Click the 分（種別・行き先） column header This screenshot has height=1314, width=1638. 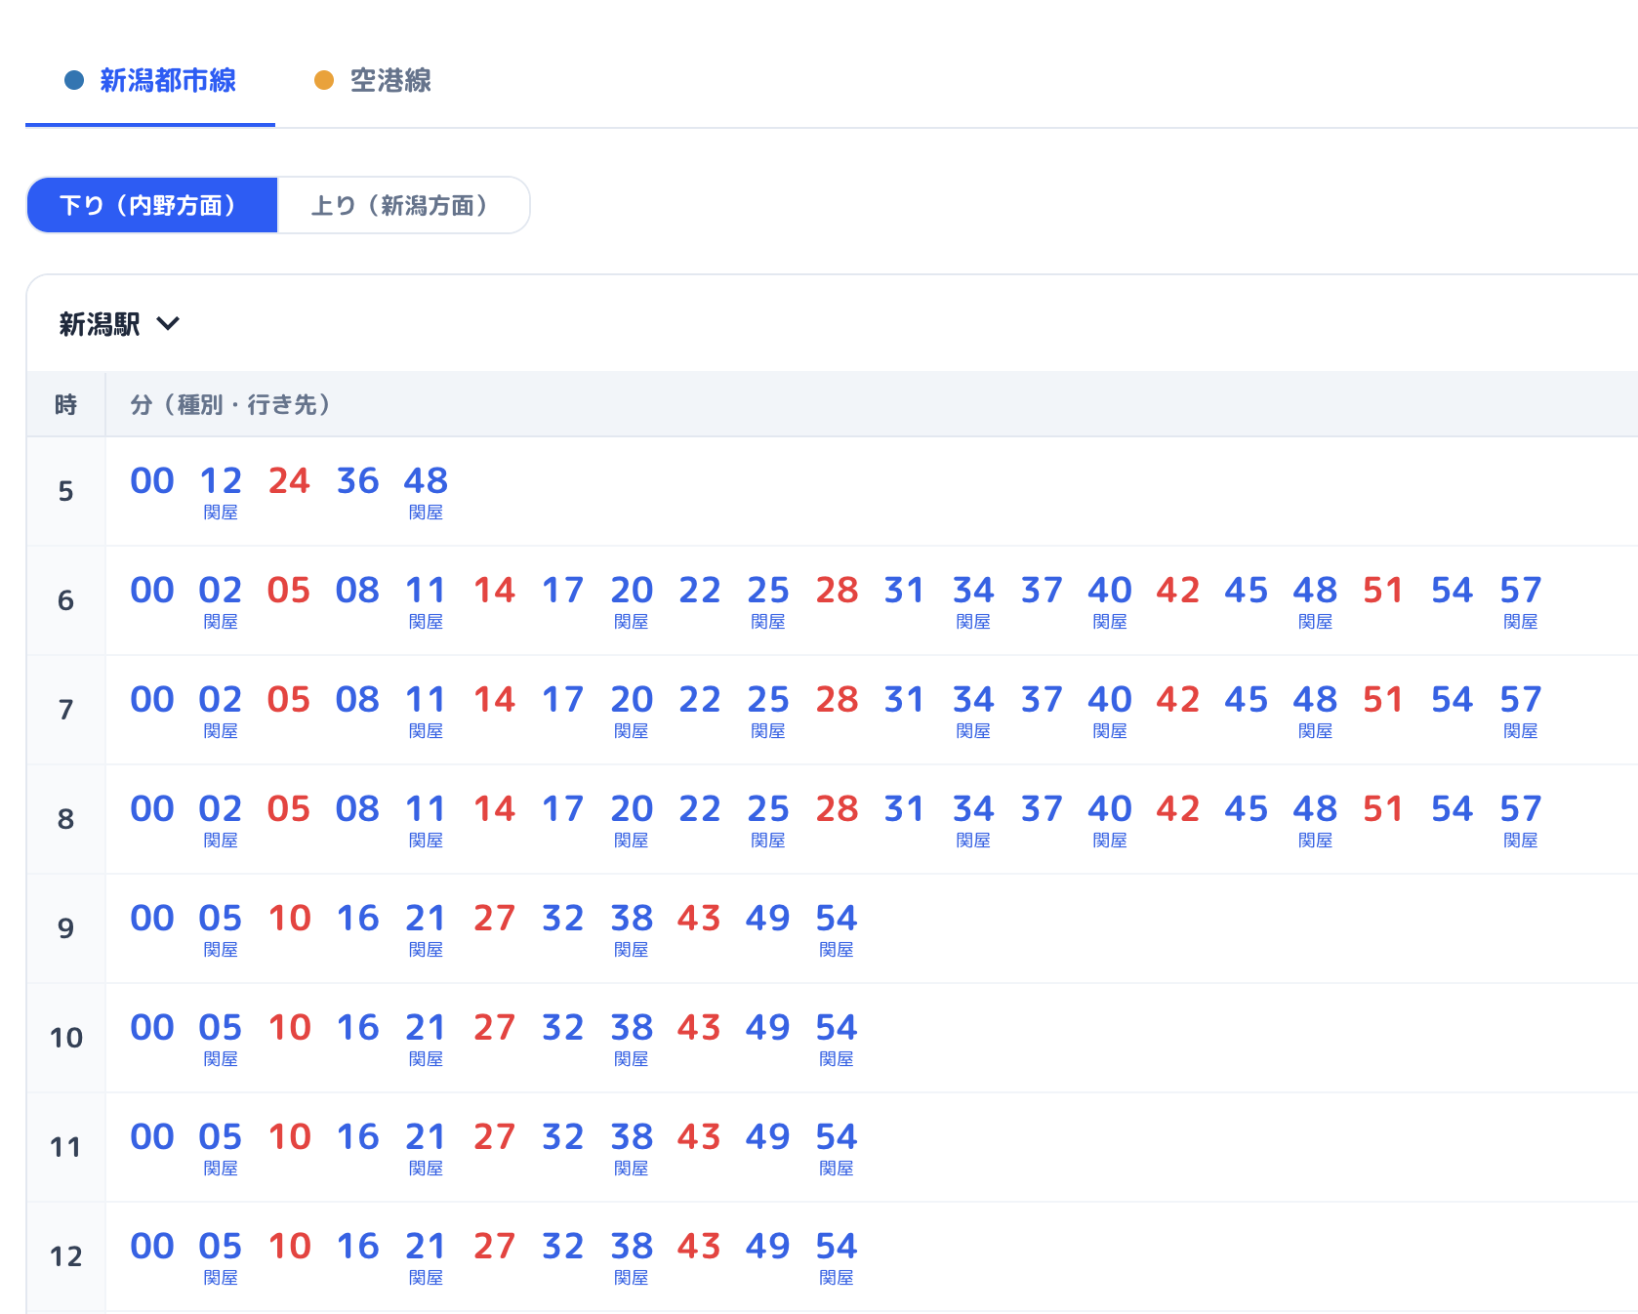click(230, 404)
